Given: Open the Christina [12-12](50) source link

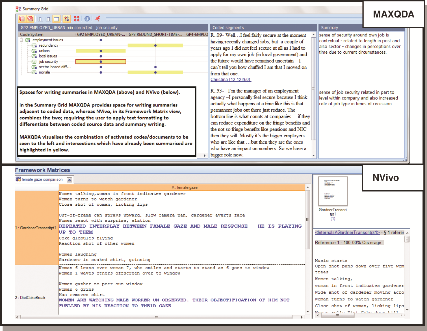Looking at the screenshot, I should point(231,80).
